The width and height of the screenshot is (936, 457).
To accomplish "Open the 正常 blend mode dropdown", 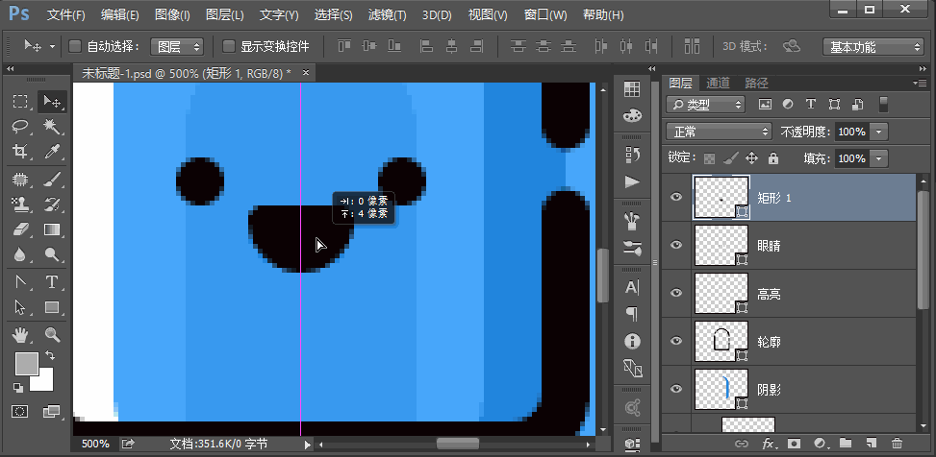I will [720, 132].
